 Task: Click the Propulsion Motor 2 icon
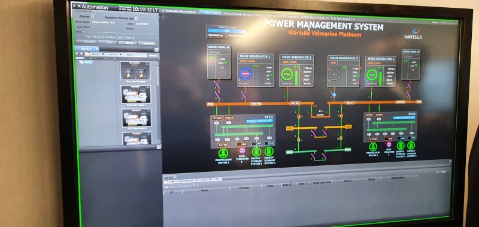click(x=373, y=147)
